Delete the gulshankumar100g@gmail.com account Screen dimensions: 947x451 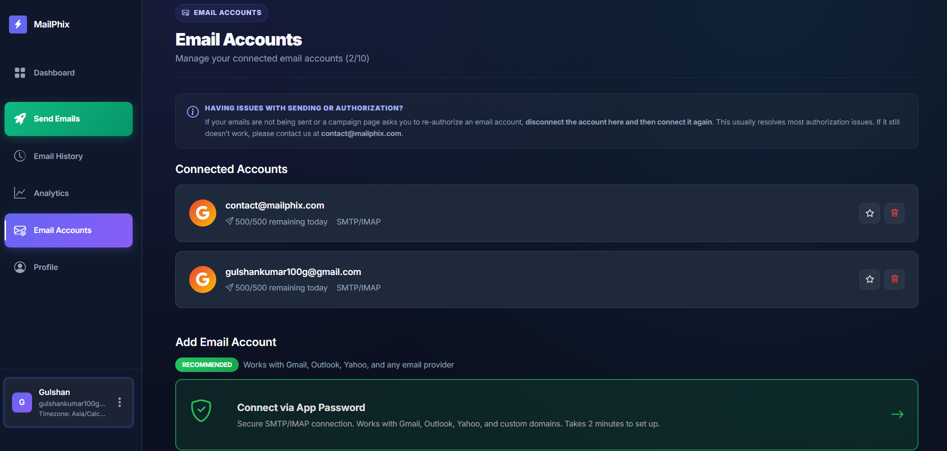pos(894,279)
